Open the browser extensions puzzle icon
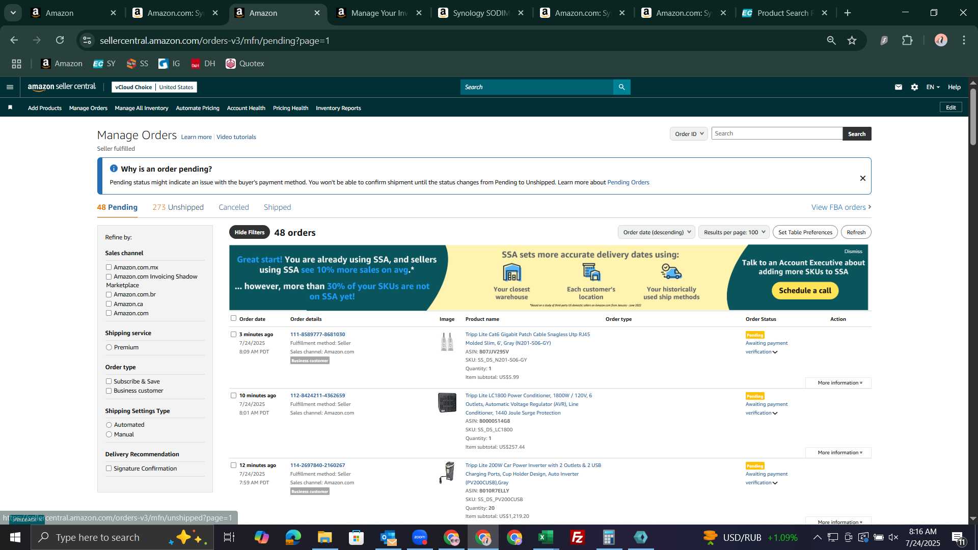 coord(907,40)
